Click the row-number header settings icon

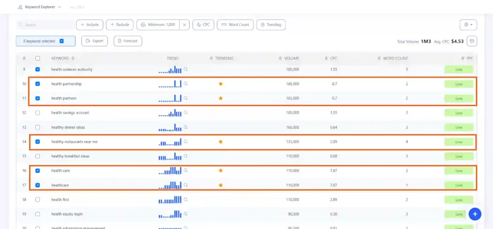[x=24, y=58]
